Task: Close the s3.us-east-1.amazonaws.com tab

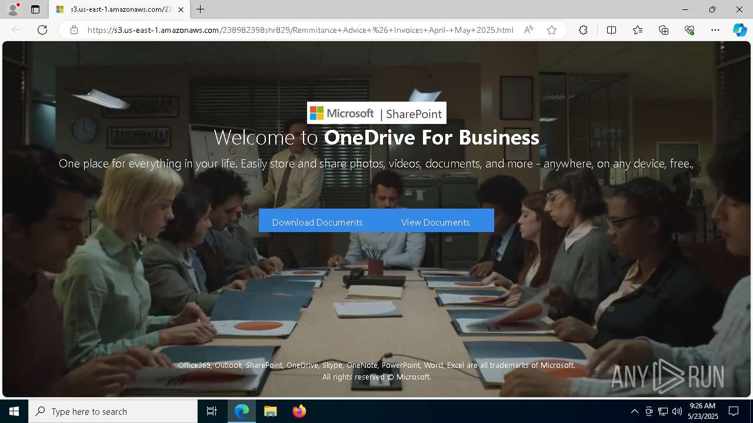Action: pos(181,9)
